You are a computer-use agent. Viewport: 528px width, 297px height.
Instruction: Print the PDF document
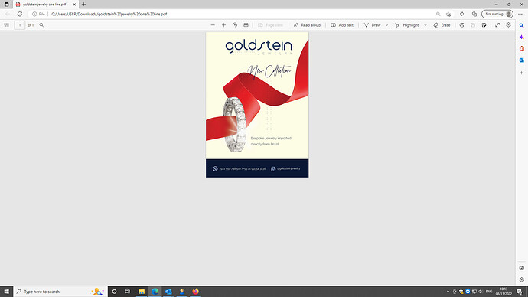pyautogui.click(x=462, y=25)
